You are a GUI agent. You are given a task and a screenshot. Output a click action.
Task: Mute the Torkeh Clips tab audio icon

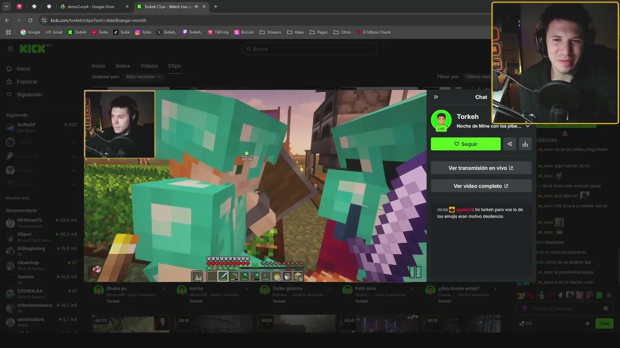tap(197, 6)
